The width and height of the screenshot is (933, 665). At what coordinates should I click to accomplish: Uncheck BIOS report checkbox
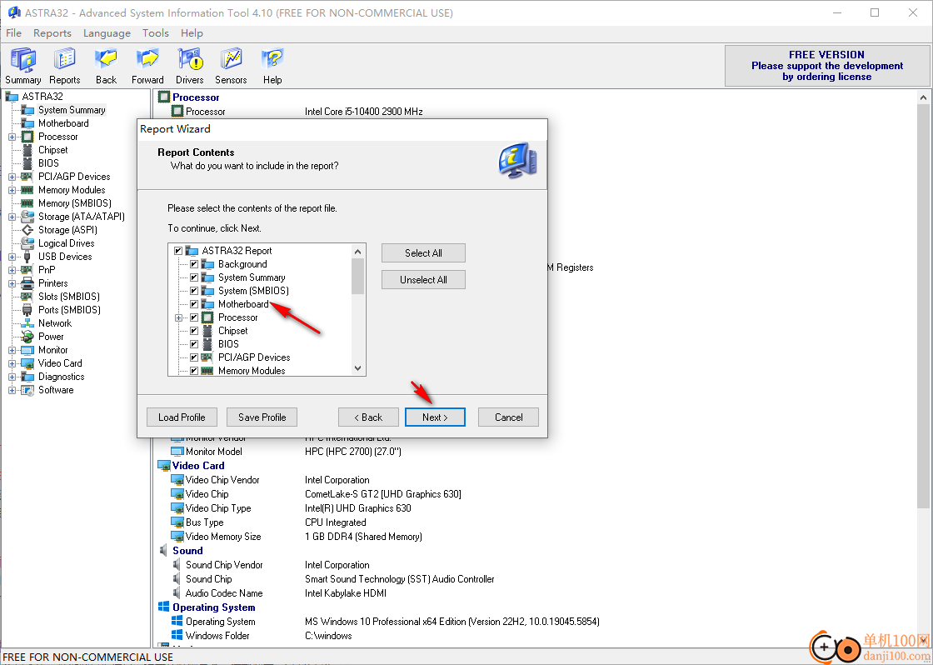(x=194, y=344)
